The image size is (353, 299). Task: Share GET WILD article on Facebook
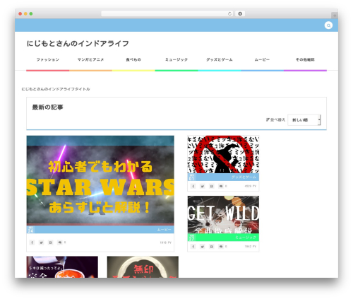pos(193,247)
